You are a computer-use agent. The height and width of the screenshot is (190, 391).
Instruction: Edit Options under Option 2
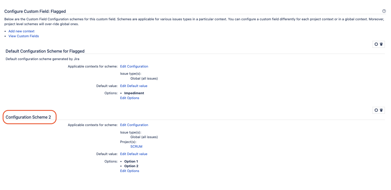130,171
